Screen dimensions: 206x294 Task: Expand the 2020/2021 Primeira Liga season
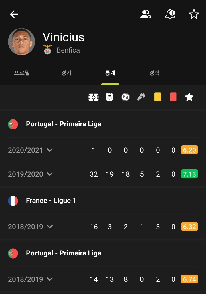pyautogui.click(x=30, y=150)
